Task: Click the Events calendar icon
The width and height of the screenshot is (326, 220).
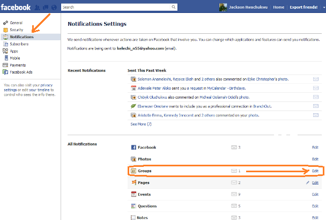Action: (134, 194)
